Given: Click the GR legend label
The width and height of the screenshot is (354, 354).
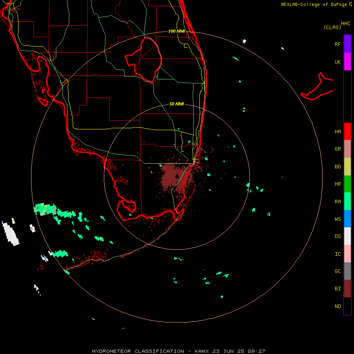Looking at the screenshot, I should point(337,149).
